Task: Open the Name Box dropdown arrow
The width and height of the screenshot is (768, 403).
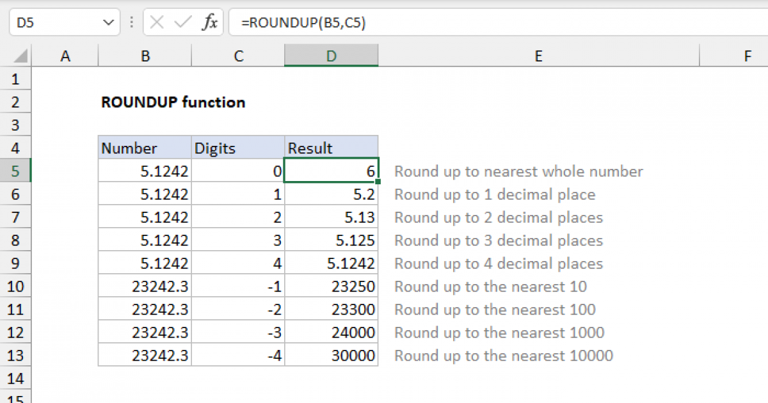Action: [107, 23]
